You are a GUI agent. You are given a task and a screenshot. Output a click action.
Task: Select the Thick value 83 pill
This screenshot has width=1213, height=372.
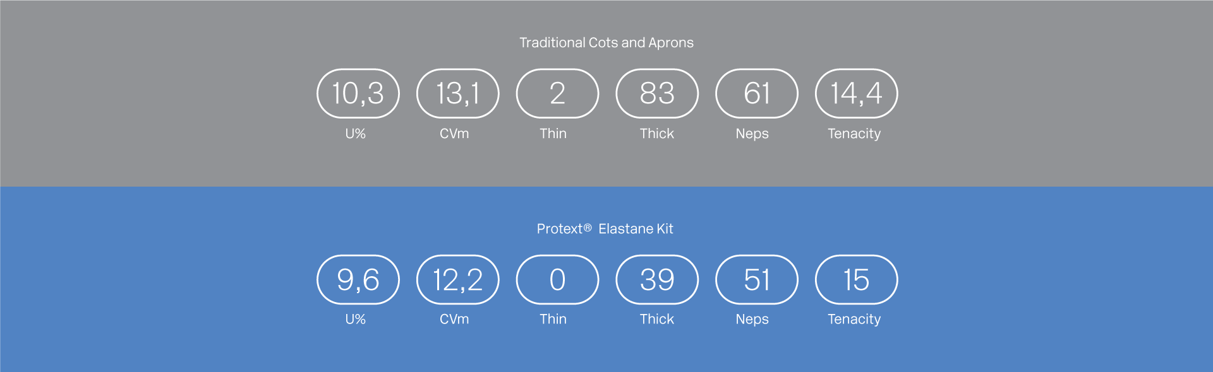coord(657,93)
